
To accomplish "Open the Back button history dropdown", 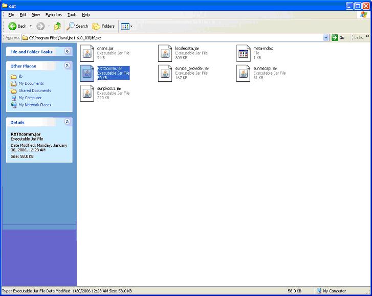I will coord(31,26).
